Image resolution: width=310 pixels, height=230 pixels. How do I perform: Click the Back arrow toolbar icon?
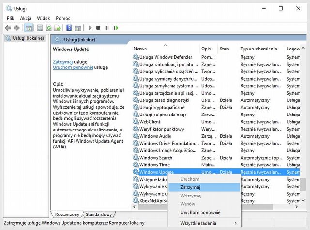pyautogui.click(x=8, y=28)
